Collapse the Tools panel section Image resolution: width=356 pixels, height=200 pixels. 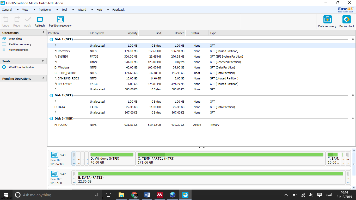pos(43,61)
